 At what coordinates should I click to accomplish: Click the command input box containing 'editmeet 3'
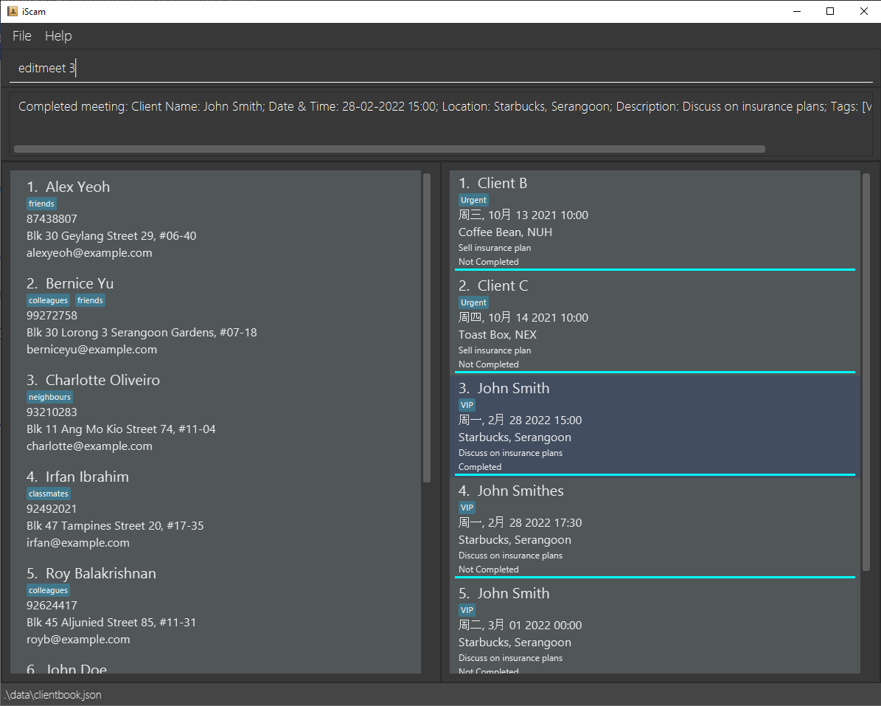441,68
